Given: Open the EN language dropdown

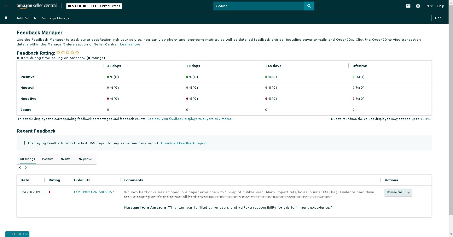Looking at the screenshot, I should (x=428, y=6).
